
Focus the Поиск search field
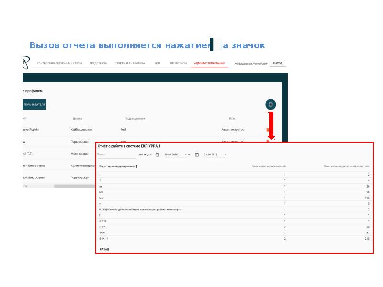pyautogui.click(x=116, y=155)
